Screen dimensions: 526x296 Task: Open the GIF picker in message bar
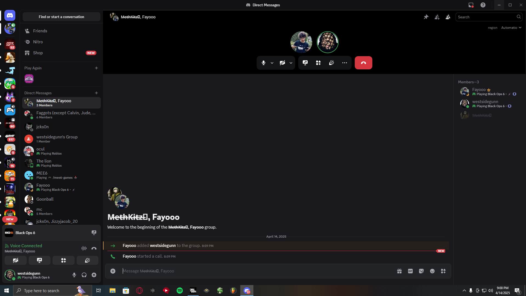(410, 271)
